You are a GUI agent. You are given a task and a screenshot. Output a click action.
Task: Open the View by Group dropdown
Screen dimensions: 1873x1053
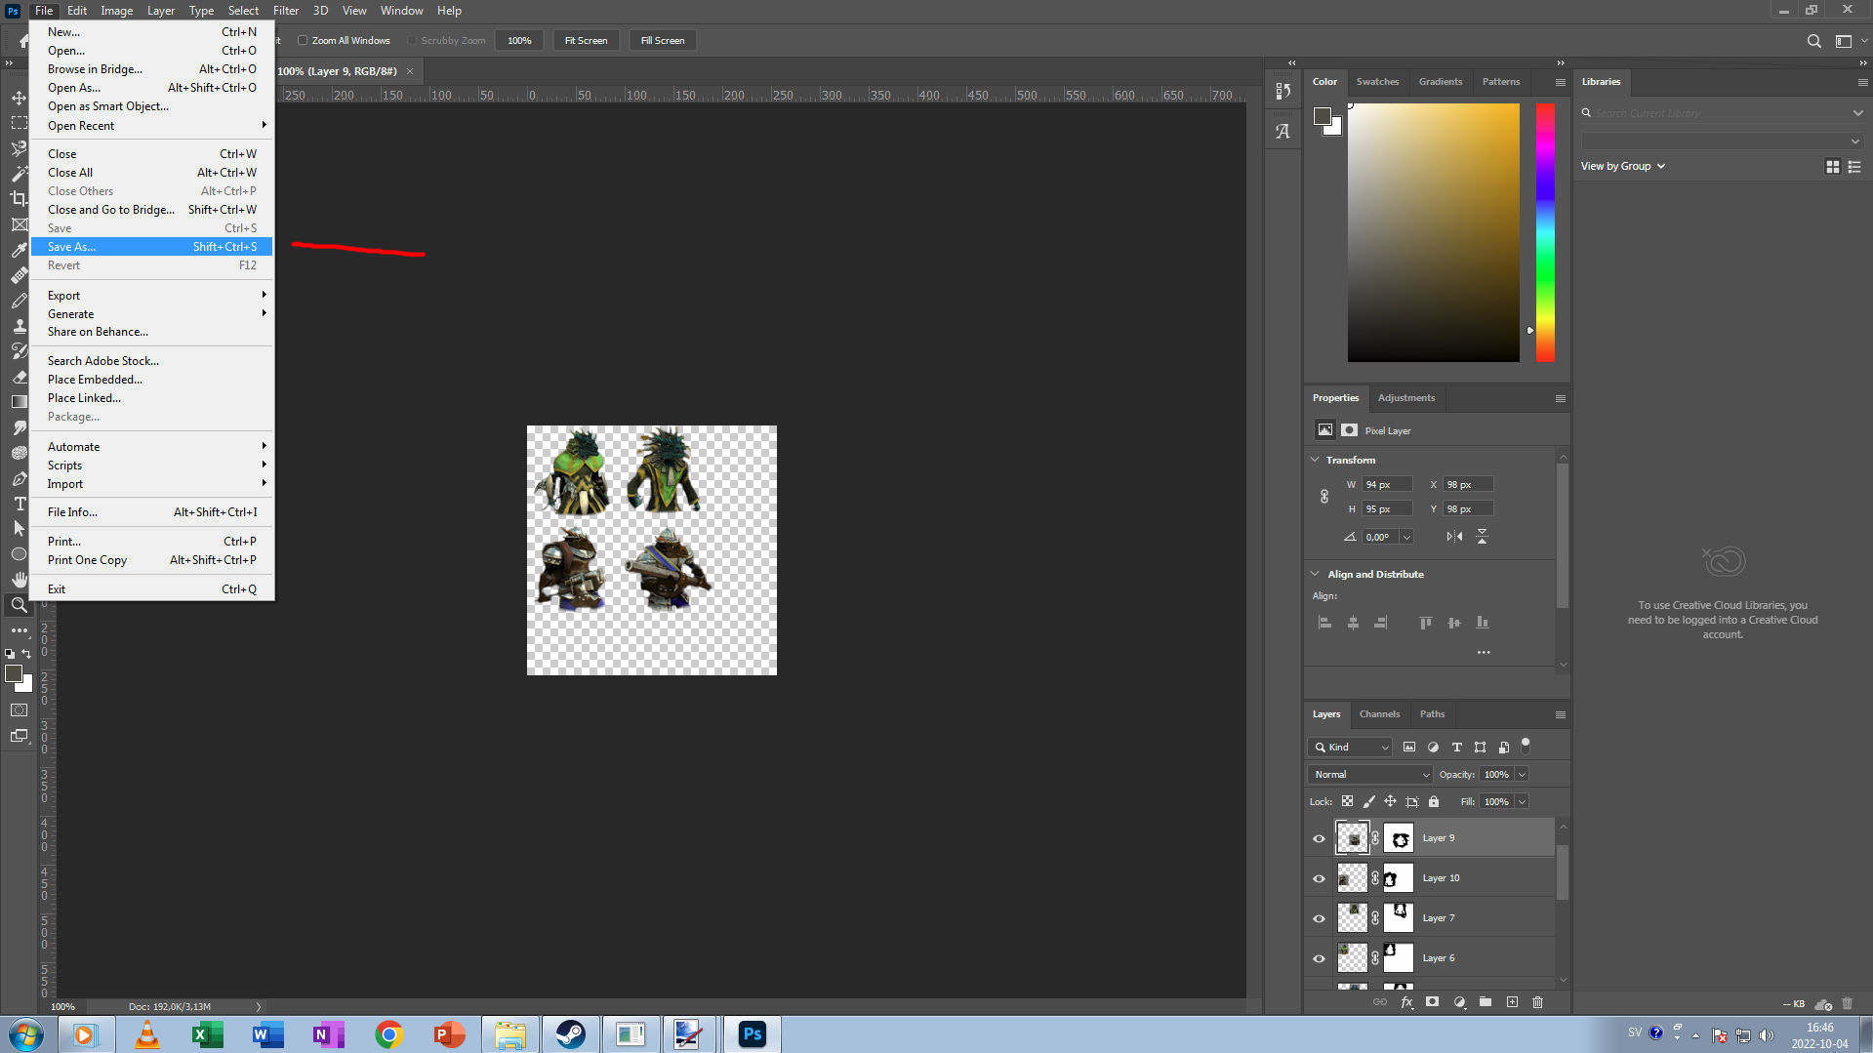click(x=1623, y=166)
